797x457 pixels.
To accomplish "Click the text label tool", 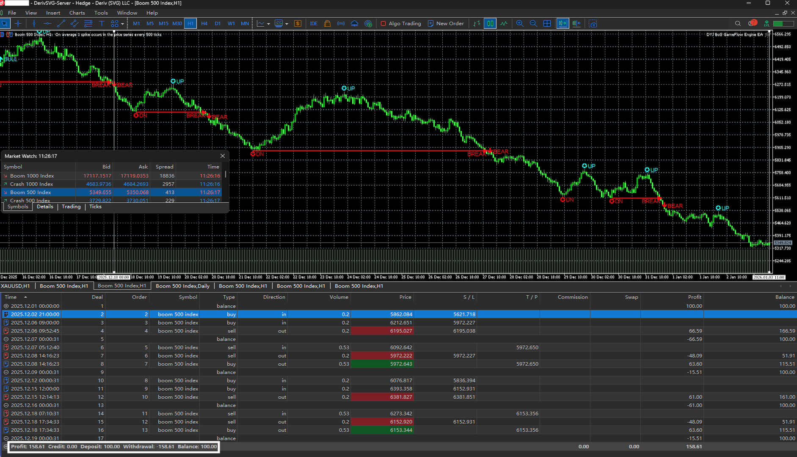I will click(102, 24).
